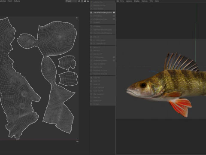This screenshot has width=206, height=155.
Task: Open options gear for Set UVW from Projection
Action: tap(114, 12)
